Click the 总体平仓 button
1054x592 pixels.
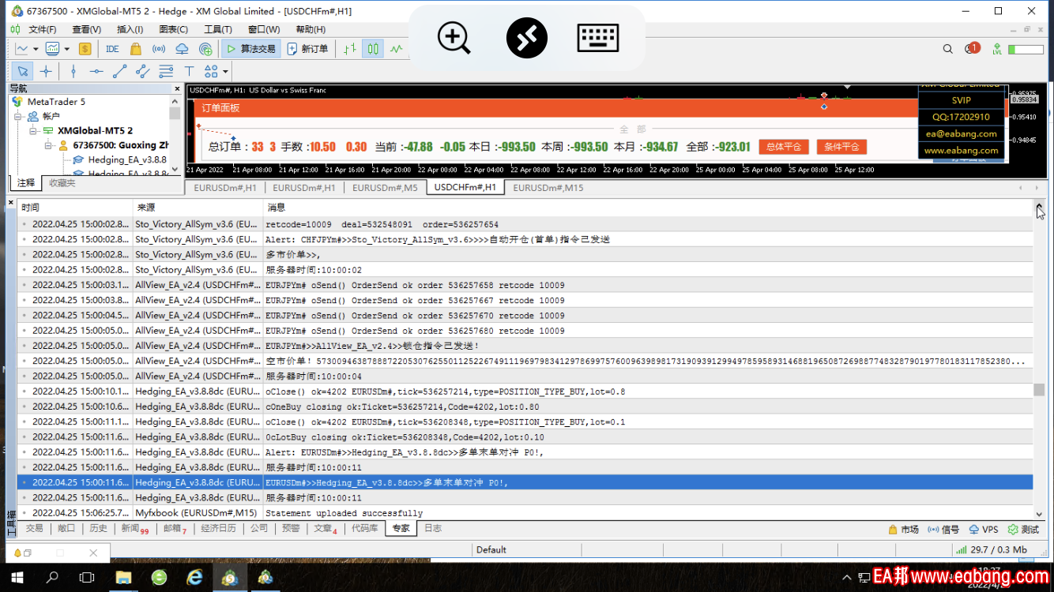[x=785, y=147]
